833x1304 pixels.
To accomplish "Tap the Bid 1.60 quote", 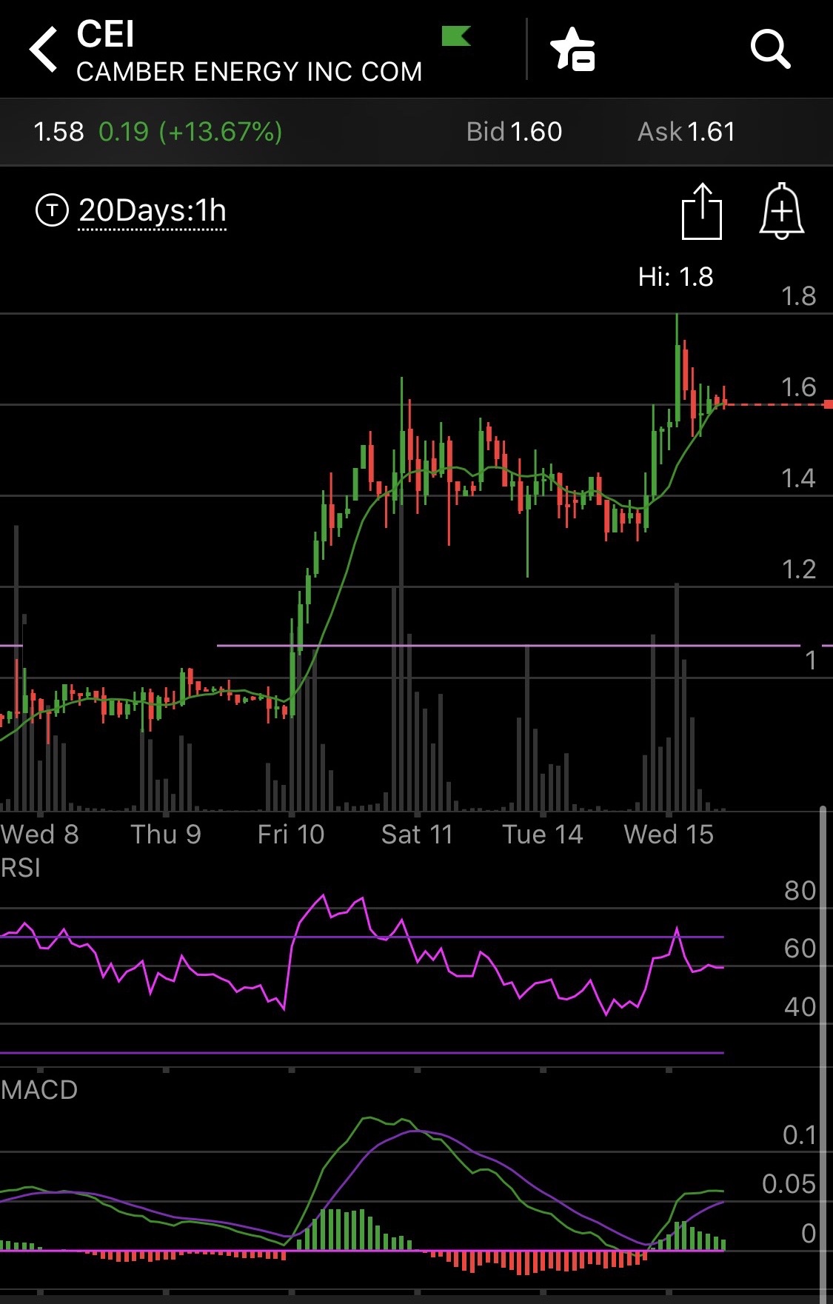I will [x=514, y=132].
